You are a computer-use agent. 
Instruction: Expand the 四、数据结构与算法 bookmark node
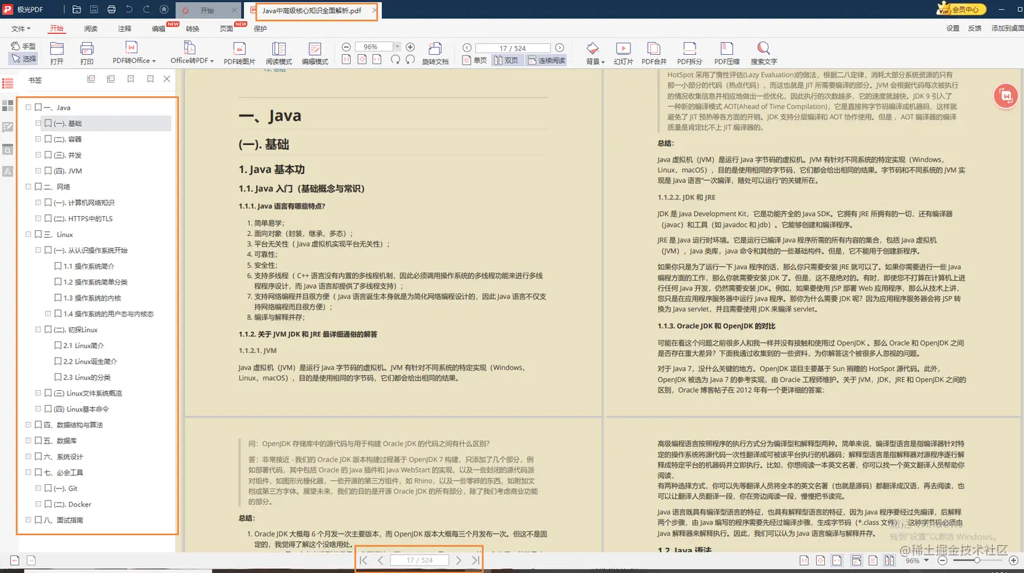(28, 425)
